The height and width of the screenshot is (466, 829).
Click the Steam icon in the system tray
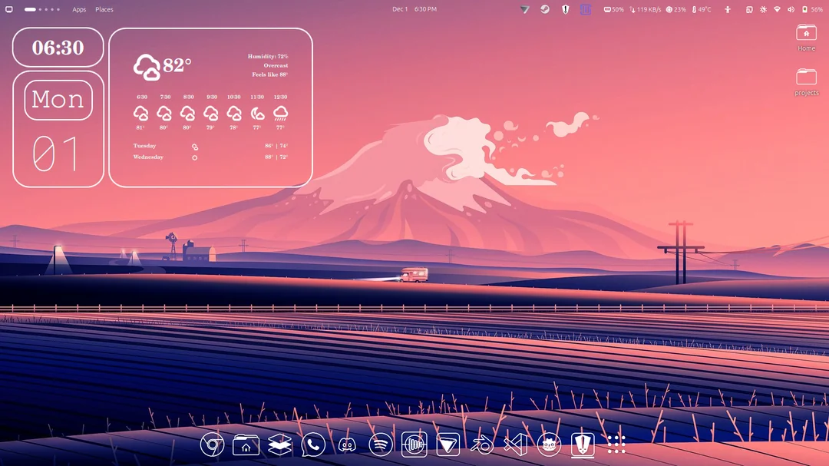pyautogui.click(x=547, y=10)
